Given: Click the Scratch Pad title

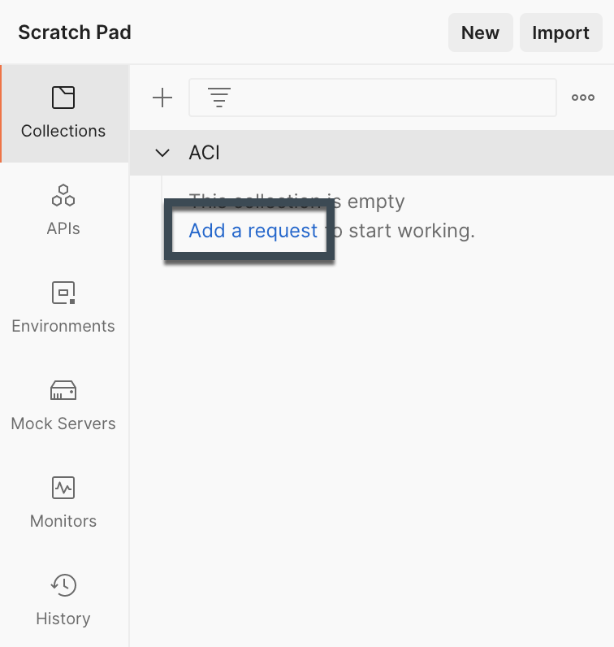Looking at the screenshot, I should point(75,33).
